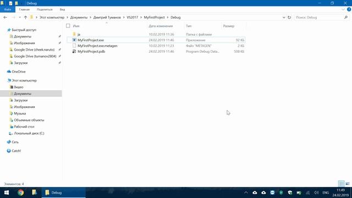Open the quick access toolbar properties icon
Image resolution: width=352 pixels, height=198 pixels.
10,3
